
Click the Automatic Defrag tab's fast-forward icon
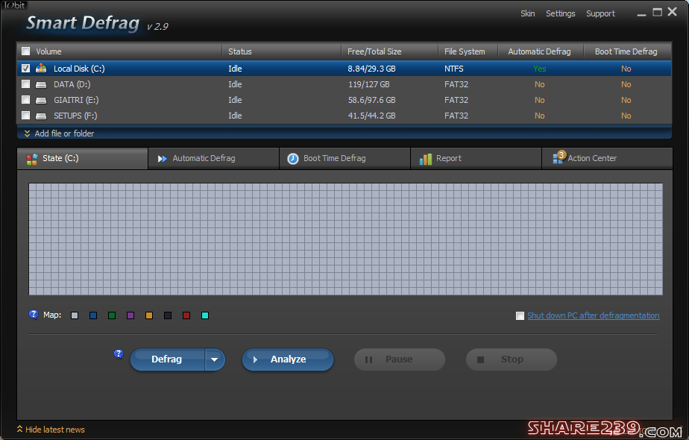click(162, 159)
